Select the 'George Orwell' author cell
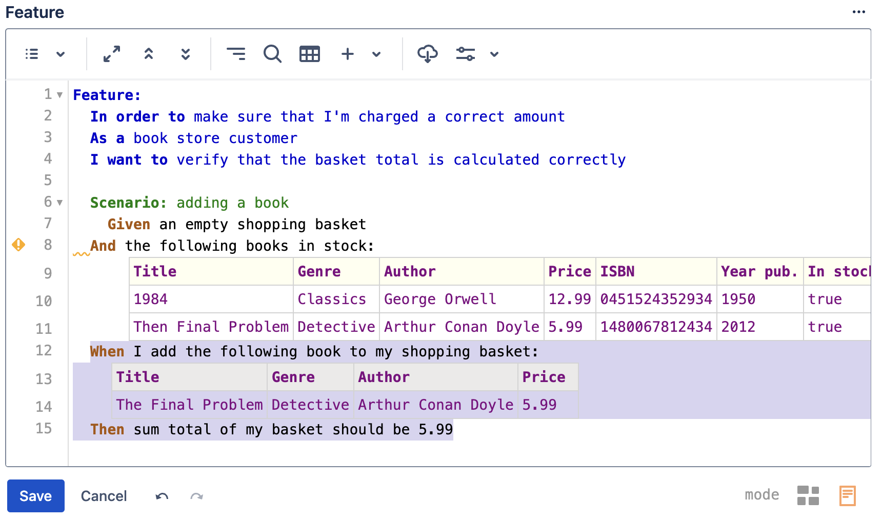The width and height of the screenshot is (882, 520). (462, 299)
